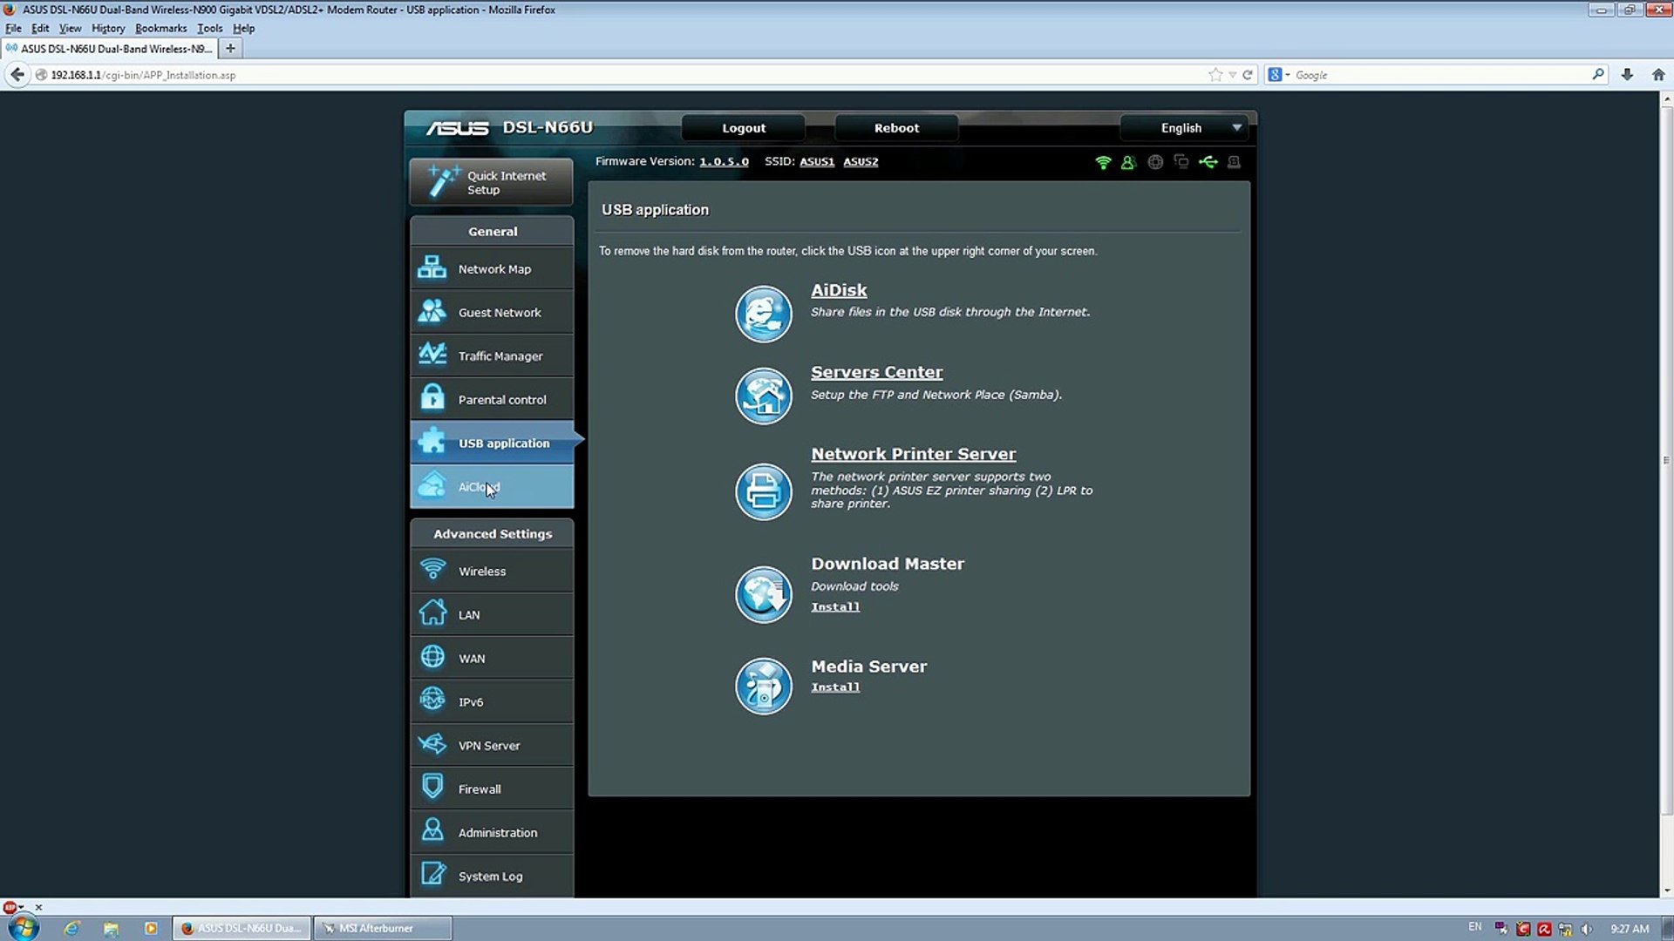1674x941 pixels.
Task: Click the Firefox home icon
Action: (1658, 75)
